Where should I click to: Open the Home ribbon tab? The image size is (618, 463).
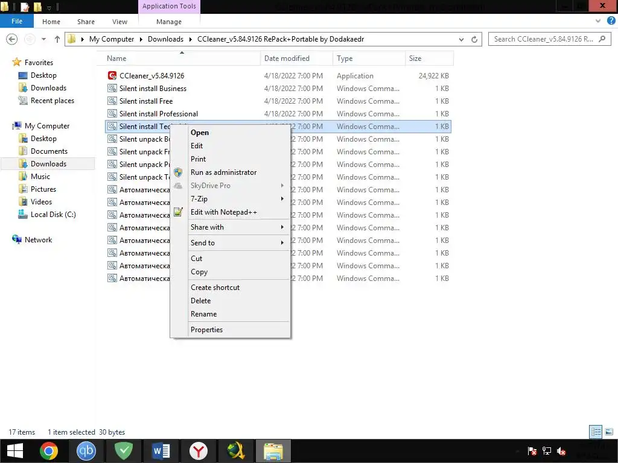click(51, 22)
